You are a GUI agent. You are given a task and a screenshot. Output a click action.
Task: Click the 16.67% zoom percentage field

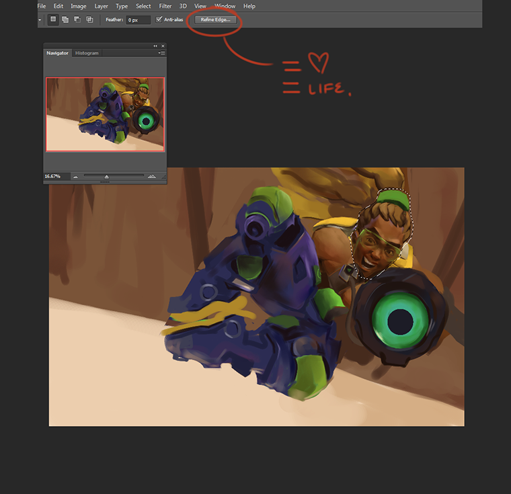53,176
